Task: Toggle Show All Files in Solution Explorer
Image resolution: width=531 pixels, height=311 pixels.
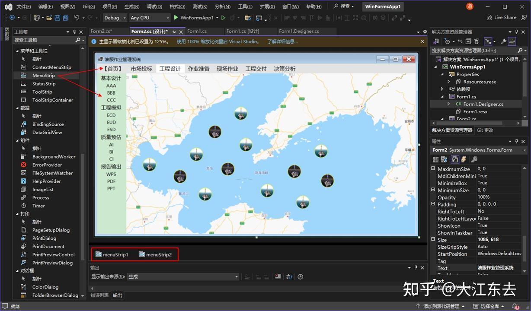Action: coord(477,41)
